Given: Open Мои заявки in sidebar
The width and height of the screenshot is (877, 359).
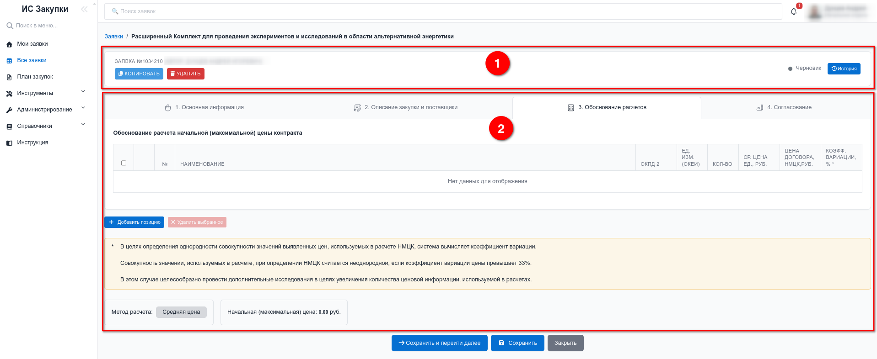Looking at the screenshot, I should pyautogui.click(x=32, y=44).
